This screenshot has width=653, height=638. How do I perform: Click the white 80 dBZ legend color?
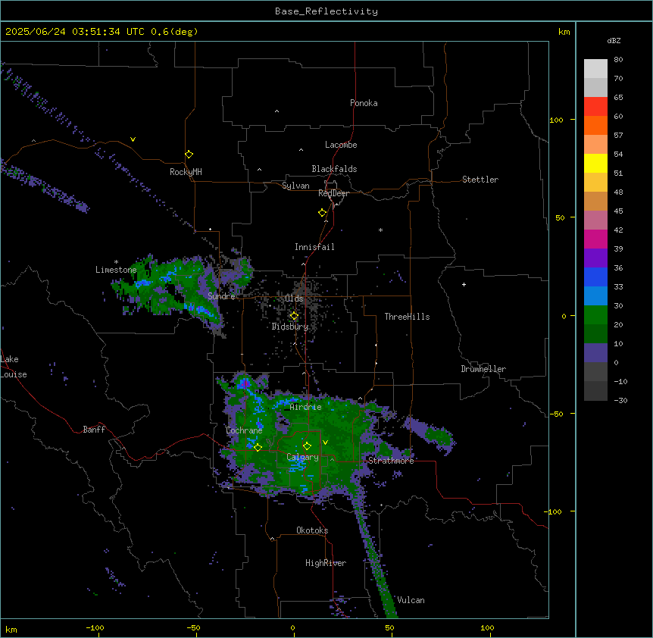[x=595, y=69]
